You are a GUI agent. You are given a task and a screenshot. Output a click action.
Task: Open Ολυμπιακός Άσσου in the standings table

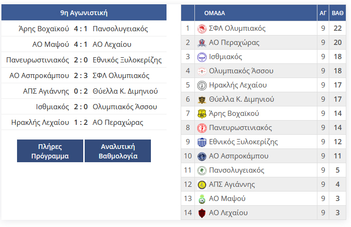click(x=241, y=71)
